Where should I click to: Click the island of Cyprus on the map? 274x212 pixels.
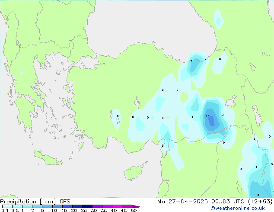click(134, 172)
